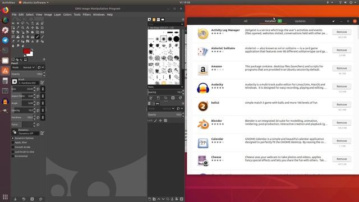The width and height of the screenshot is (359, 202).
Task: Click the Audacity app icon in Installed list
Action: (203, 88)
